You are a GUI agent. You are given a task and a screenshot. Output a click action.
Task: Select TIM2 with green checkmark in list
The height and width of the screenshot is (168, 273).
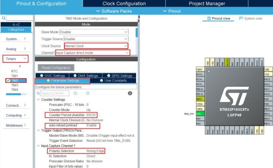pos(14,81)
